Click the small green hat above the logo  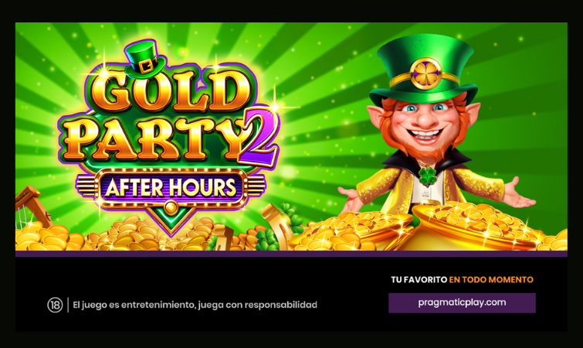145,60
